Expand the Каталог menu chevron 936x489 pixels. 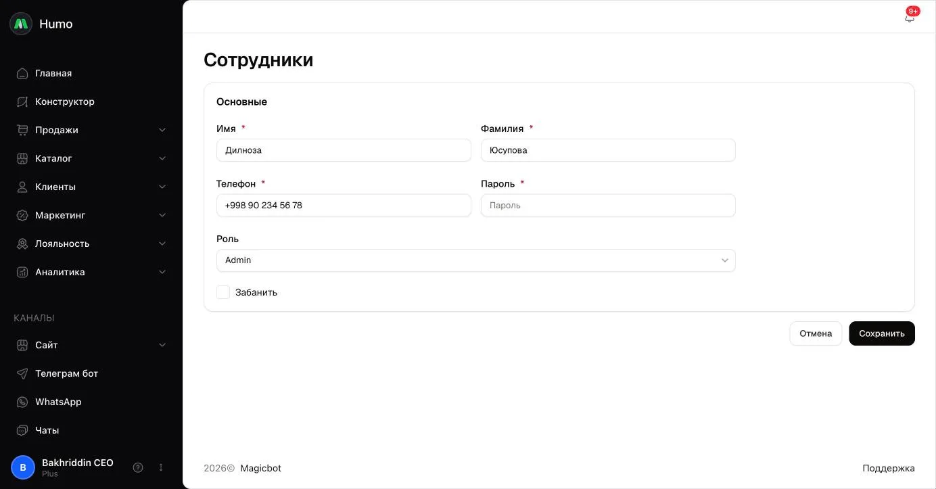[x=162, y=158]
